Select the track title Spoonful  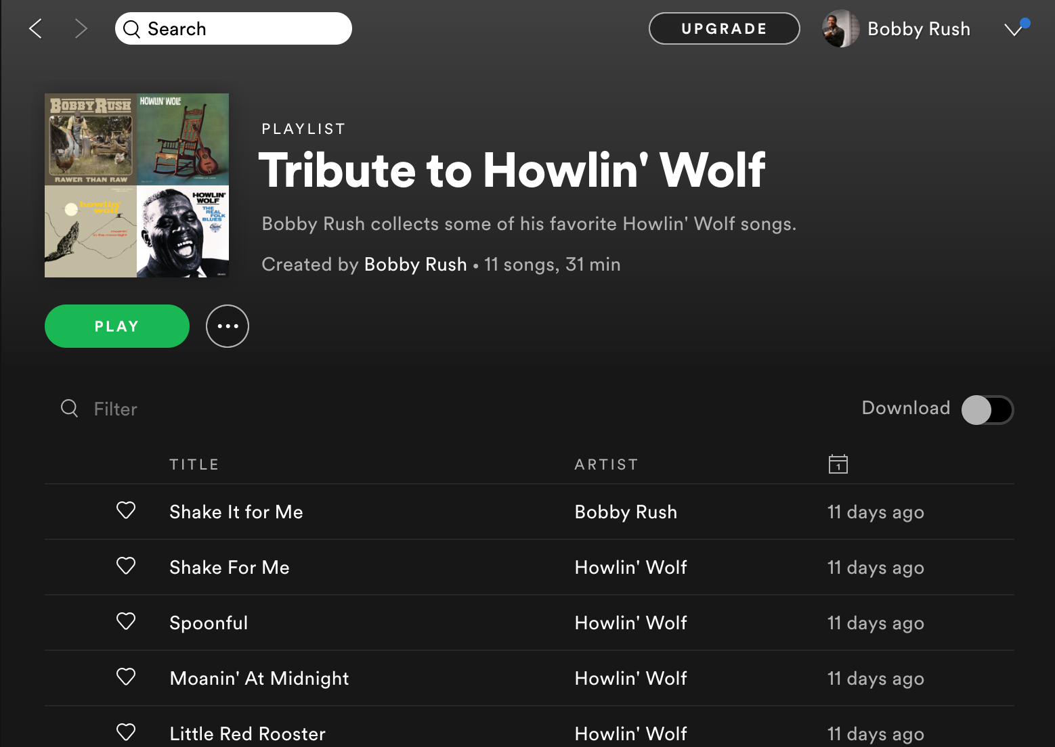point(209,623)
